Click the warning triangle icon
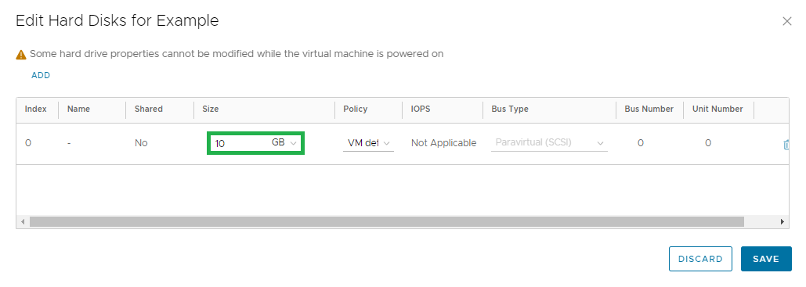This screenshot has height=287, width=806. coord(21,54)
